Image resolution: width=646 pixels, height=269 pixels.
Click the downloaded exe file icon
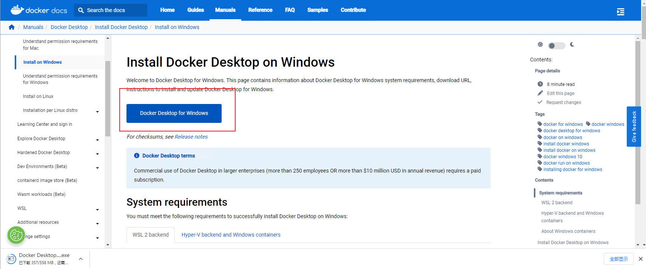pos(11,259)
